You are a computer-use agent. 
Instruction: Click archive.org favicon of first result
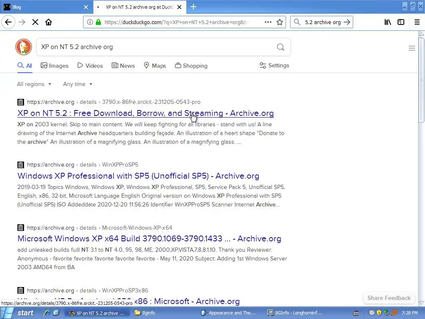[21, 102]
